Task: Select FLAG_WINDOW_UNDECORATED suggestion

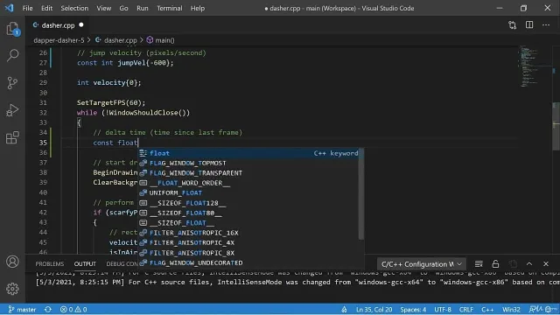Action: point(248,262)
